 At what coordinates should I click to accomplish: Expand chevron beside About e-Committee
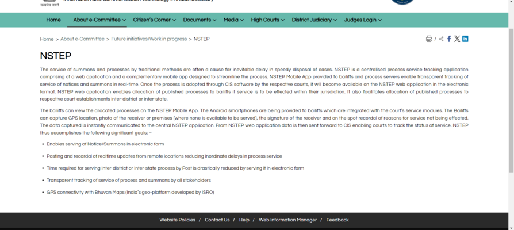(124, 20)
